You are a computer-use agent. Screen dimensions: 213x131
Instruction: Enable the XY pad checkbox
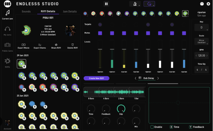click(152, 127)
